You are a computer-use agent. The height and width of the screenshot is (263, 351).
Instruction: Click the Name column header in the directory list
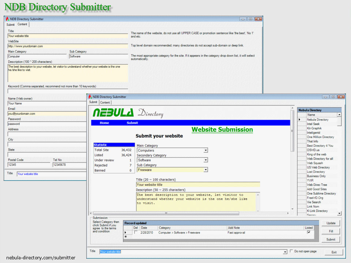tap(322, 115)
